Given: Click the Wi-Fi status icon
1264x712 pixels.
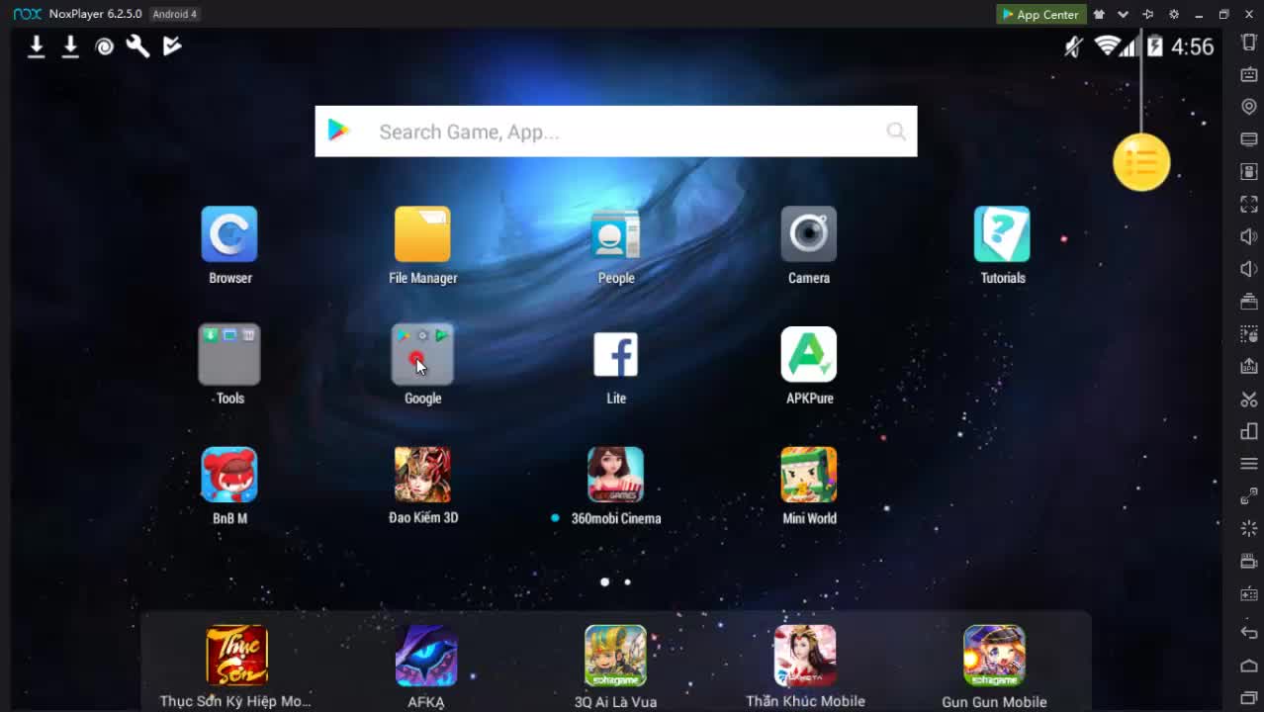Looking at the screenshot, I should tap(1107, 45).
